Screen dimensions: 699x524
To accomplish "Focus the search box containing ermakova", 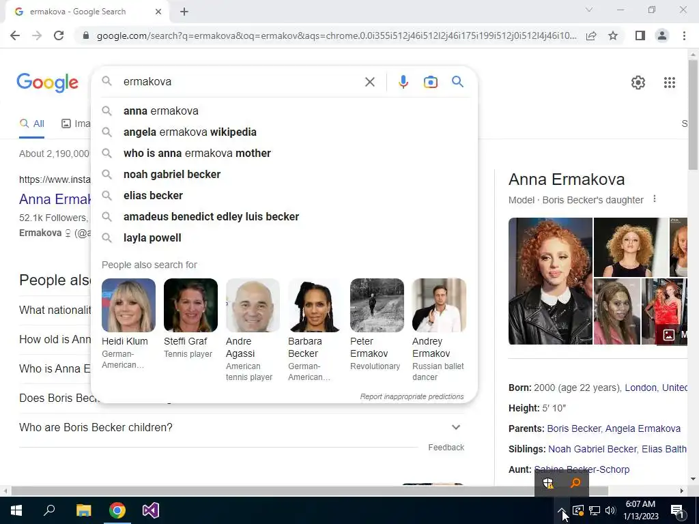I will coord(241,82).
